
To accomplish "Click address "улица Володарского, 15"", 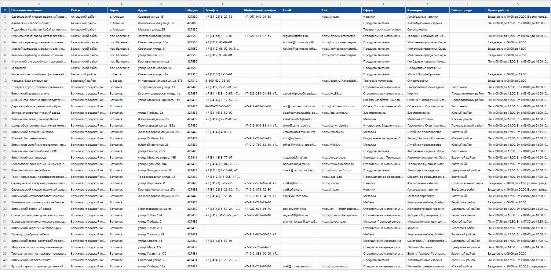I will tap(161, 170).
